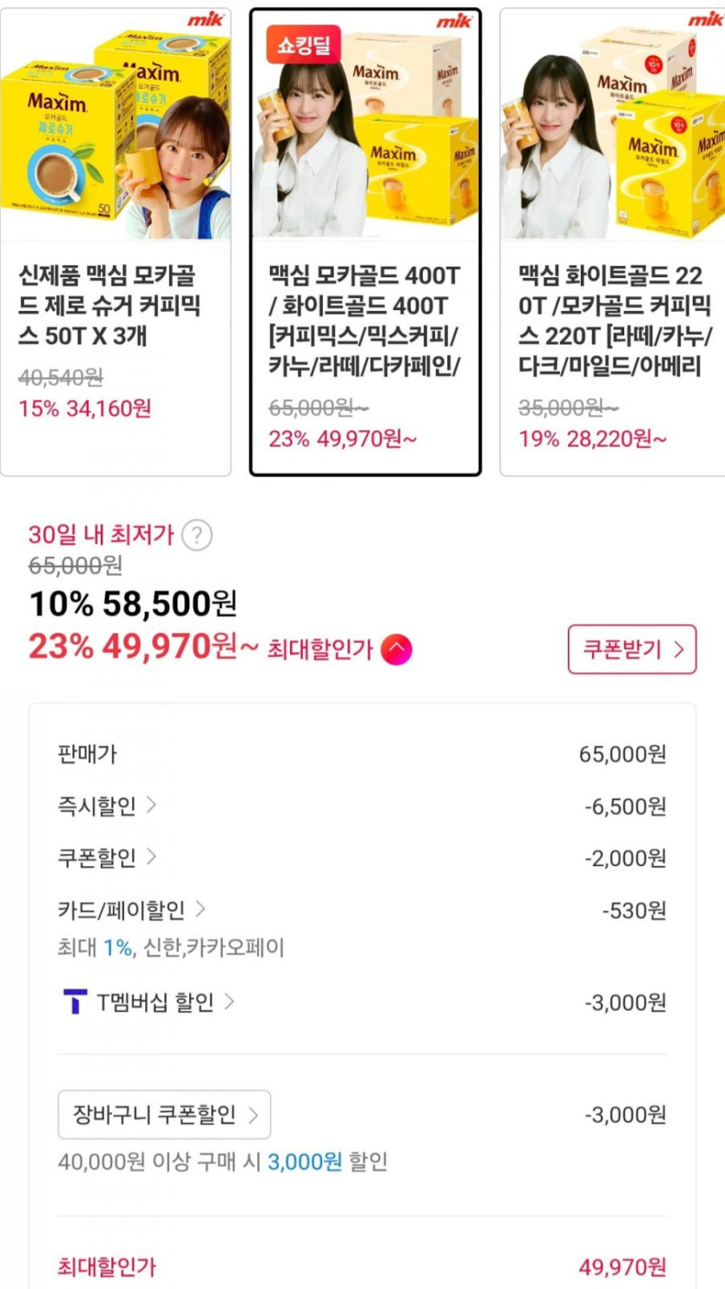Tap the 쿠폰받기 button

(632, 649)
